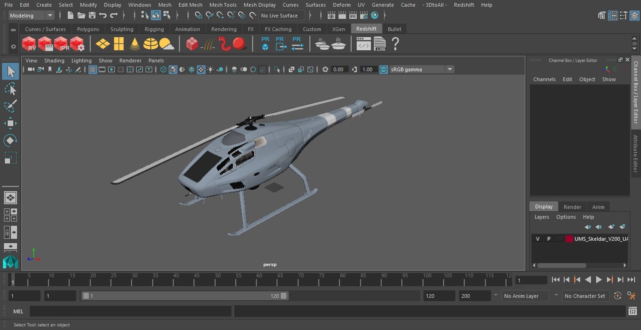641x330 pixels.
Task: Open the Redshift LOG icon
Action: [x=380, y=44]
